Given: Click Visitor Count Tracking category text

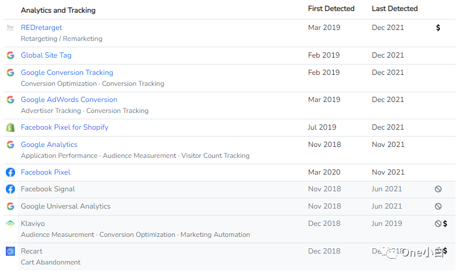Looking at the screenshot, I should click(215, 156).
